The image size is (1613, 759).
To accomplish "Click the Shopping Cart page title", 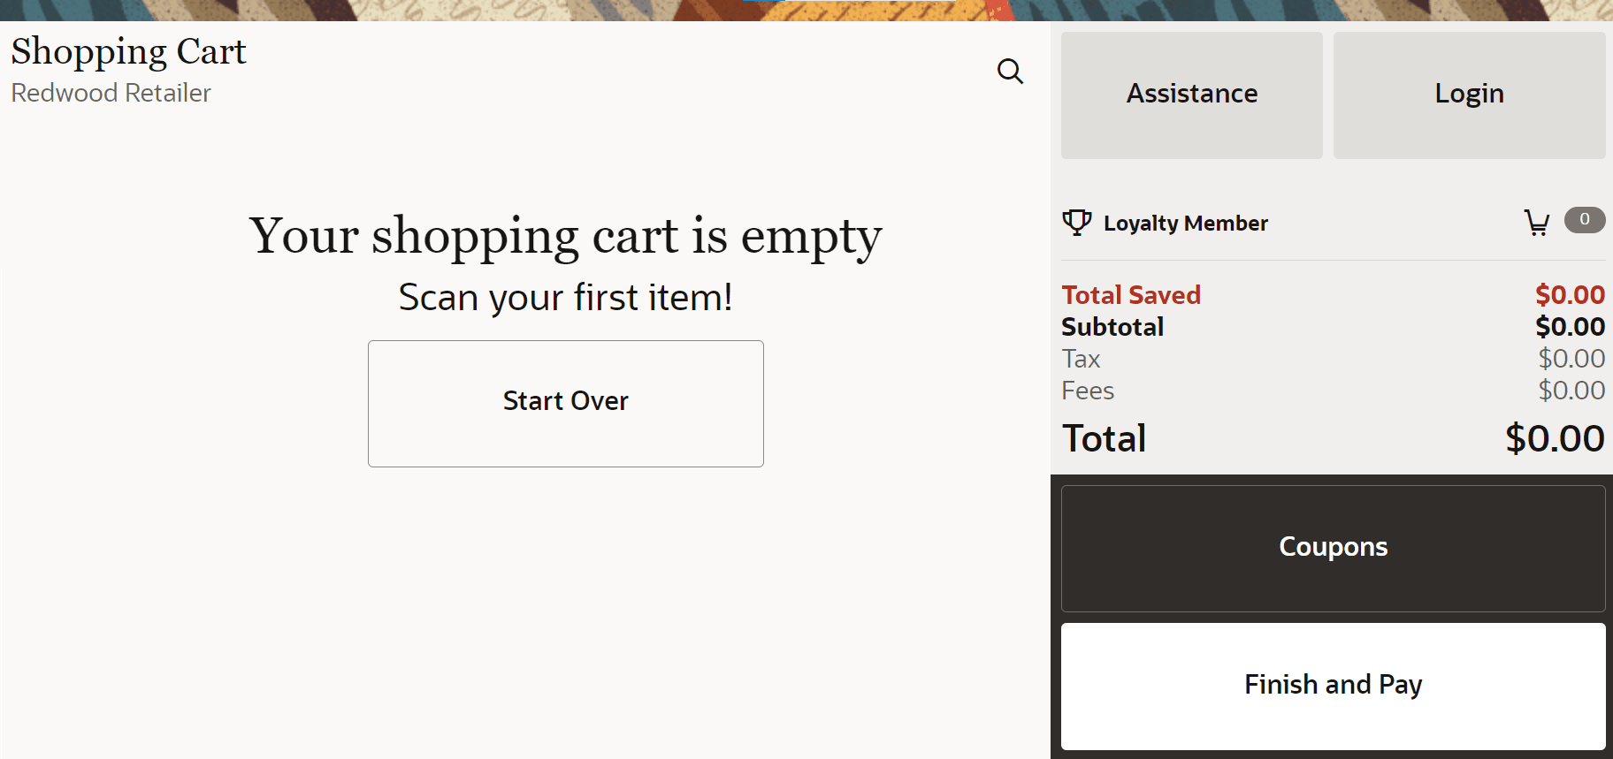I will click(x=129, y=51).
